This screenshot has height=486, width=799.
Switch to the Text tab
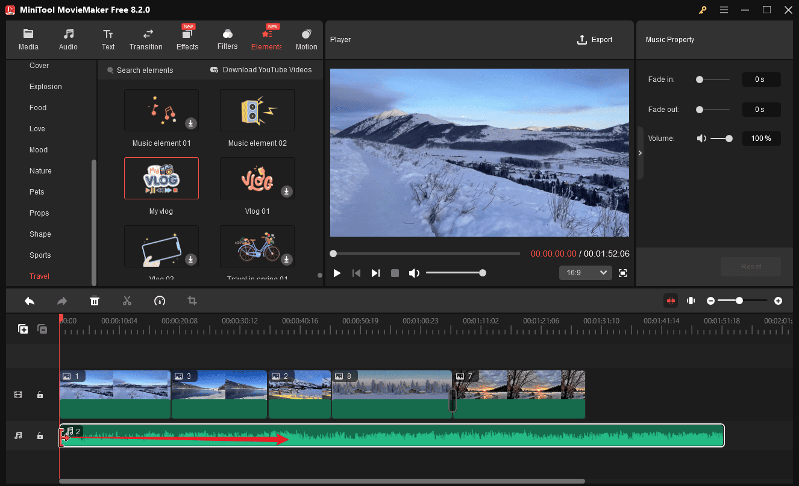108,40
